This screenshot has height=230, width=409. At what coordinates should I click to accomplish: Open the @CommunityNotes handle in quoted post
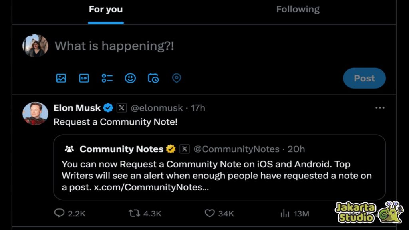(x=236, y=149)
